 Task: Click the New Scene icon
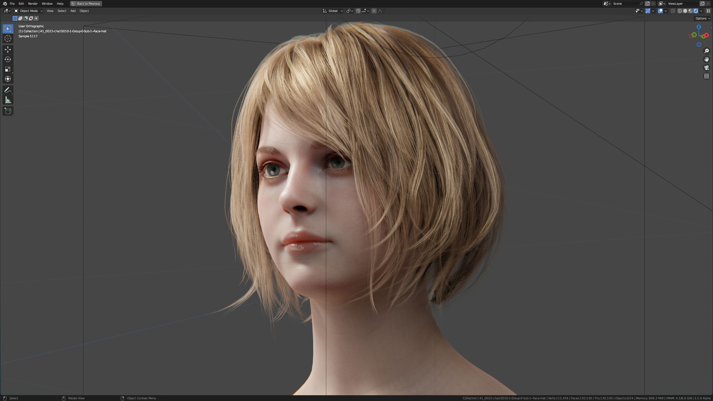648,4
